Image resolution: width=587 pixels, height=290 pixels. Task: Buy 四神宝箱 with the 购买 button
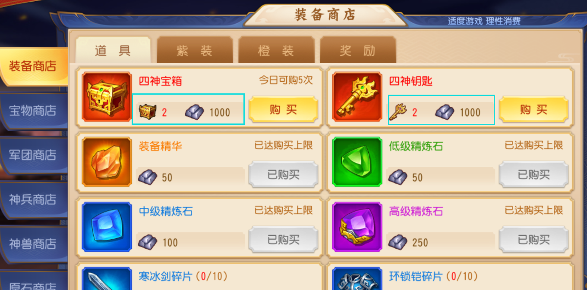coord(283,109)
